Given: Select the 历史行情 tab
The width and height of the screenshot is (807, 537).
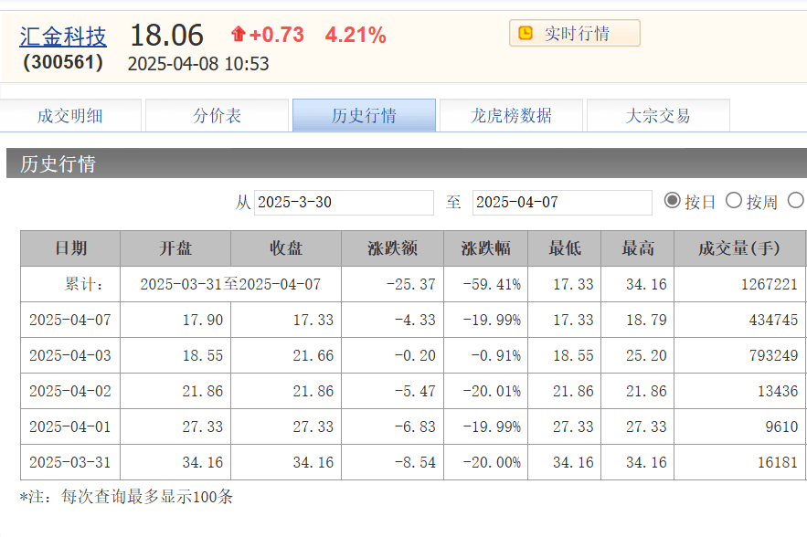Looking at the screenshot, I should point(364,115).
